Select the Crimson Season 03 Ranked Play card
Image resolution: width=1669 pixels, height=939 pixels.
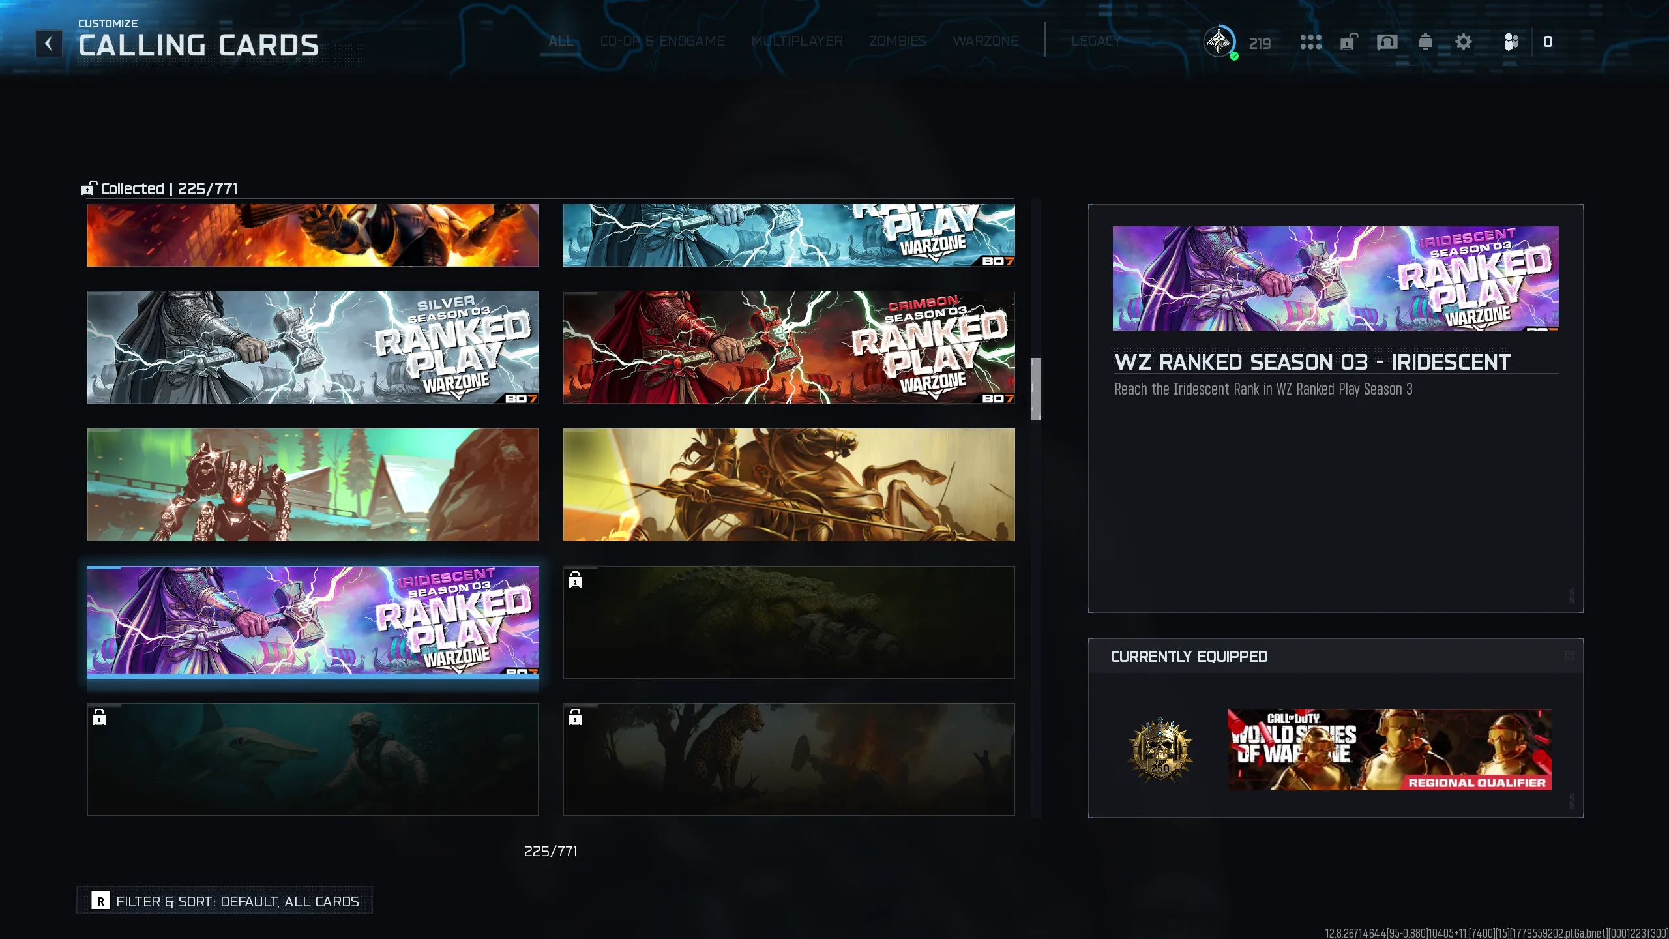pyautogui.click(x=789, y=348)
